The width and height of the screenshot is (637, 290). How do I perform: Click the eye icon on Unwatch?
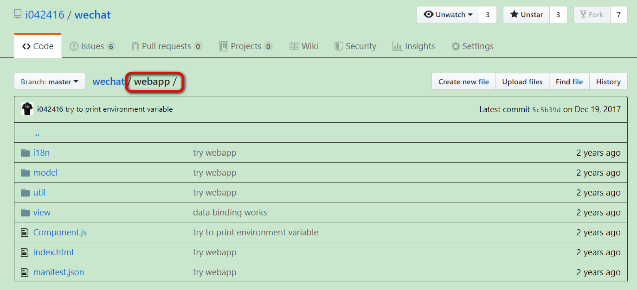pyautogui.click(x=429, y=14)
